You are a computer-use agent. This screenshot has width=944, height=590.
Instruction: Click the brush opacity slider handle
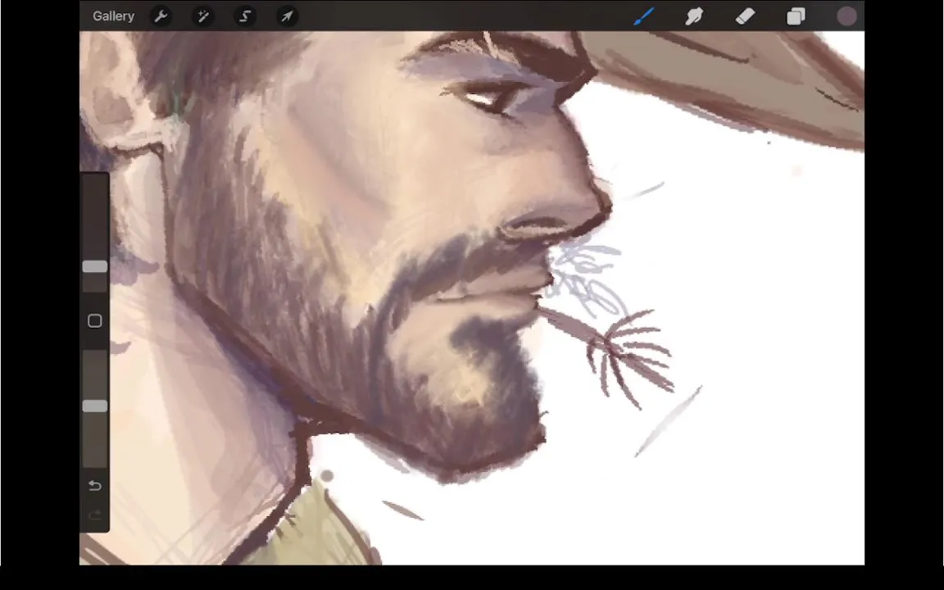(94, 406)
